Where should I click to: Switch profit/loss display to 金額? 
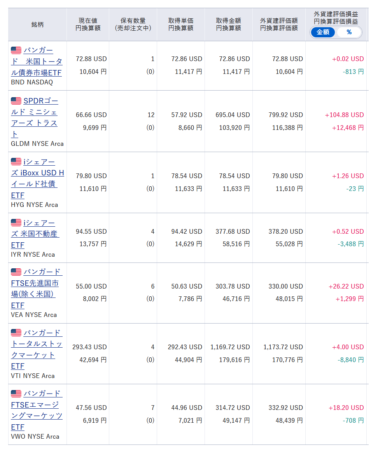click(x=323, y=32)
